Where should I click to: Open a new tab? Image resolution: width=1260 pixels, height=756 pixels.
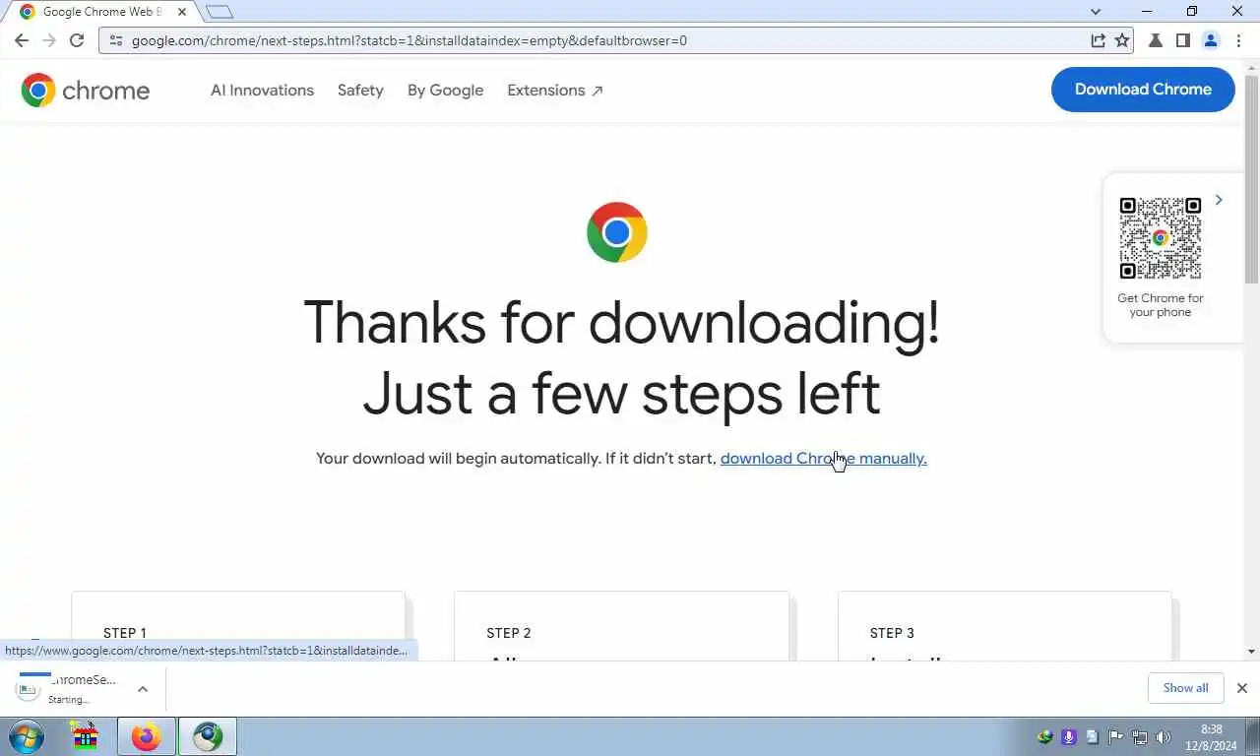pos(220,12)
